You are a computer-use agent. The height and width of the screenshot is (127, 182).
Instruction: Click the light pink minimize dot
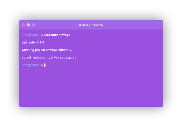pos(28,25)
